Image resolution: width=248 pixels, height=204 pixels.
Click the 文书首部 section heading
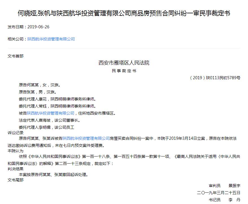coord(15,56)
